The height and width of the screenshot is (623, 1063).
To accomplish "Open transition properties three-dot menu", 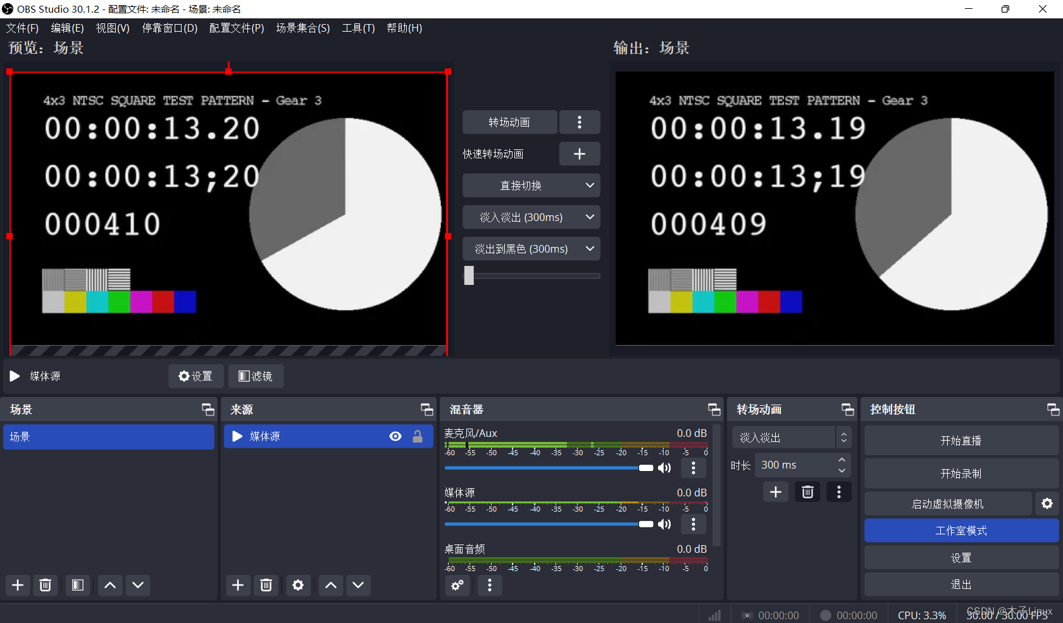I will tap(839, 492).
